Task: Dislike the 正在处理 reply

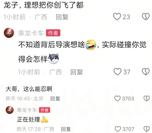Action: pos(146,129)
